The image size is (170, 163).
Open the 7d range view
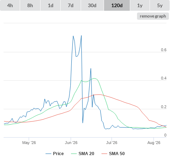71,5
